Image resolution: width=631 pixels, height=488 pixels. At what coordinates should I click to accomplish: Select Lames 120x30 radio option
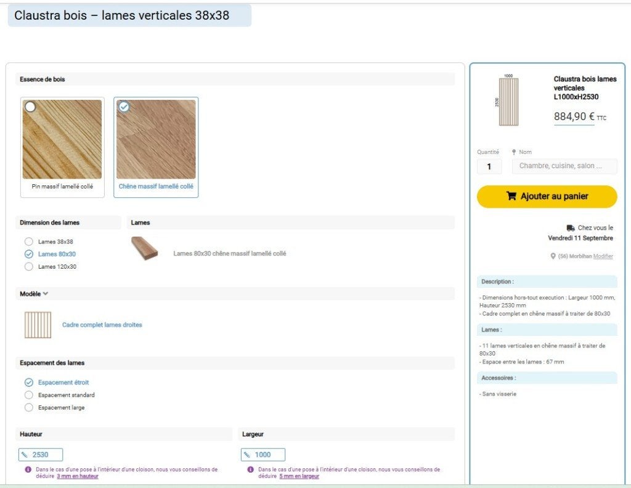pos(28,266)
